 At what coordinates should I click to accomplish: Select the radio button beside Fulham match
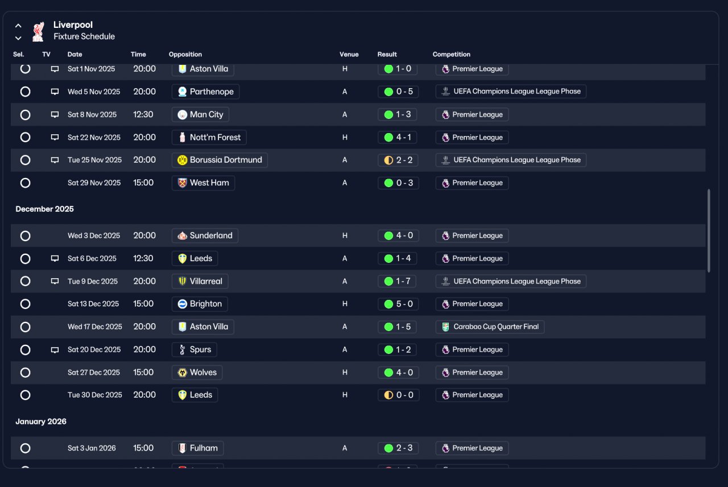(x=25, y=448)
